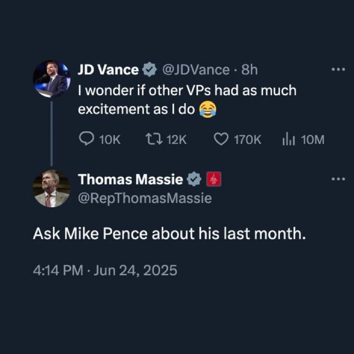Click the 4:14 PM Jun 24, 2025 timestamp
The height and width of the screenshot is (354, 354).
click(105, 270)
